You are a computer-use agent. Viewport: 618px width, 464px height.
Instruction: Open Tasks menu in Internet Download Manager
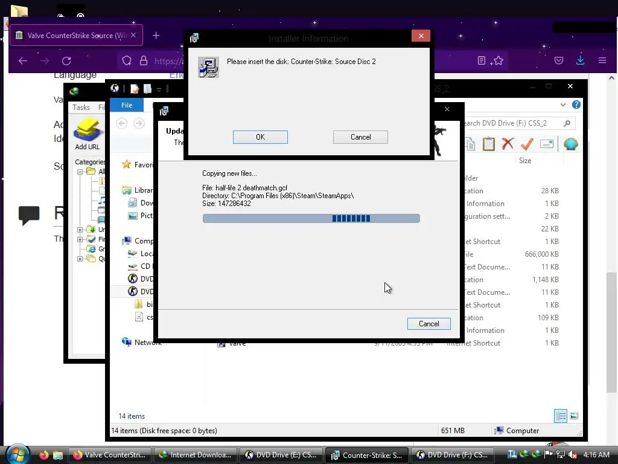point(81,108)
